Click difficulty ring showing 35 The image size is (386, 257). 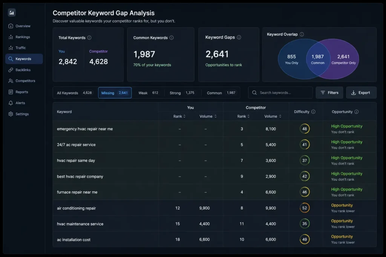click(305, 224)
